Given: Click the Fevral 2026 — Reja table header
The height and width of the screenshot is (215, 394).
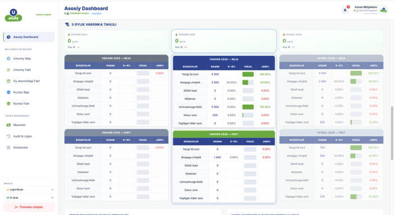Looking at the screenshot, I should 332,59.
